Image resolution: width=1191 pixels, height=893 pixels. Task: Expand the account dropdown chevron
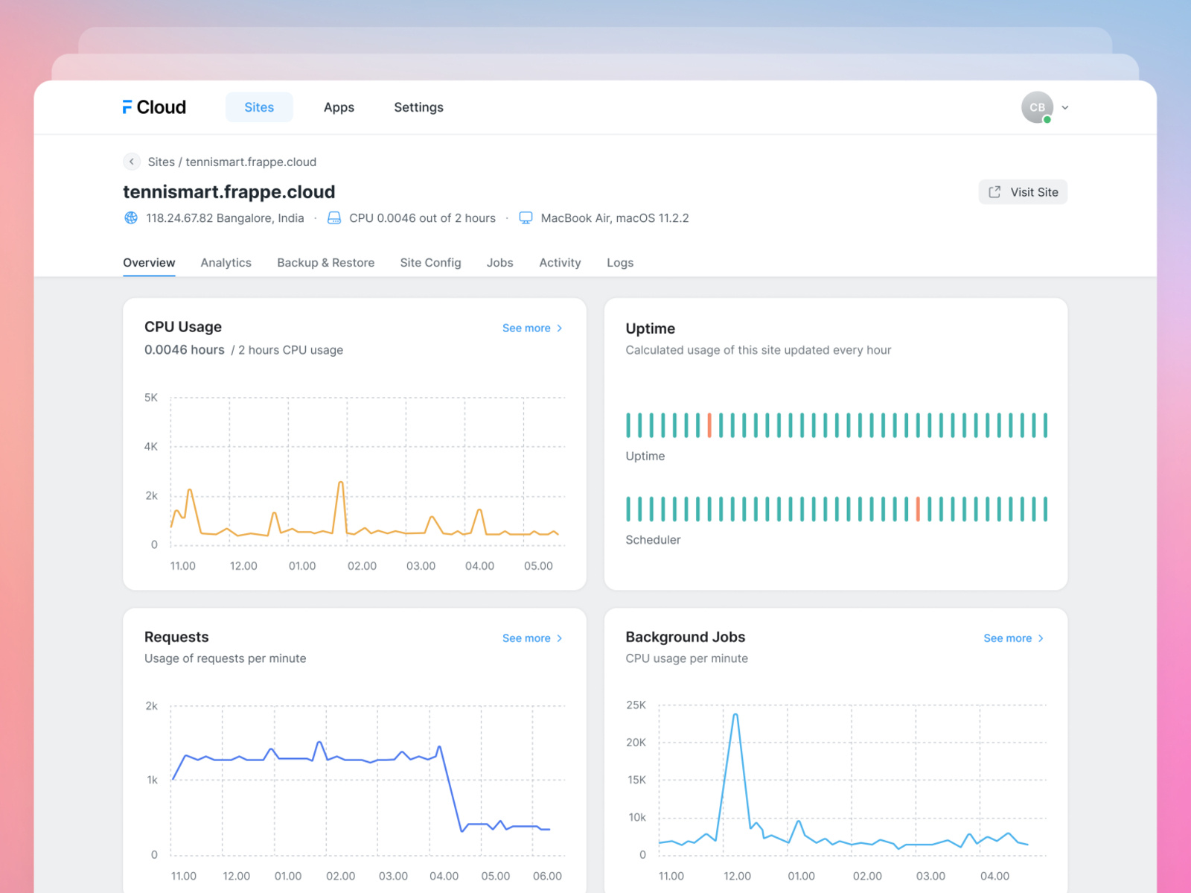(1065, 107)
